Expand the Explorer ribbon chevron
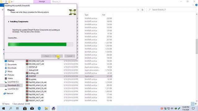 [193, 5]
